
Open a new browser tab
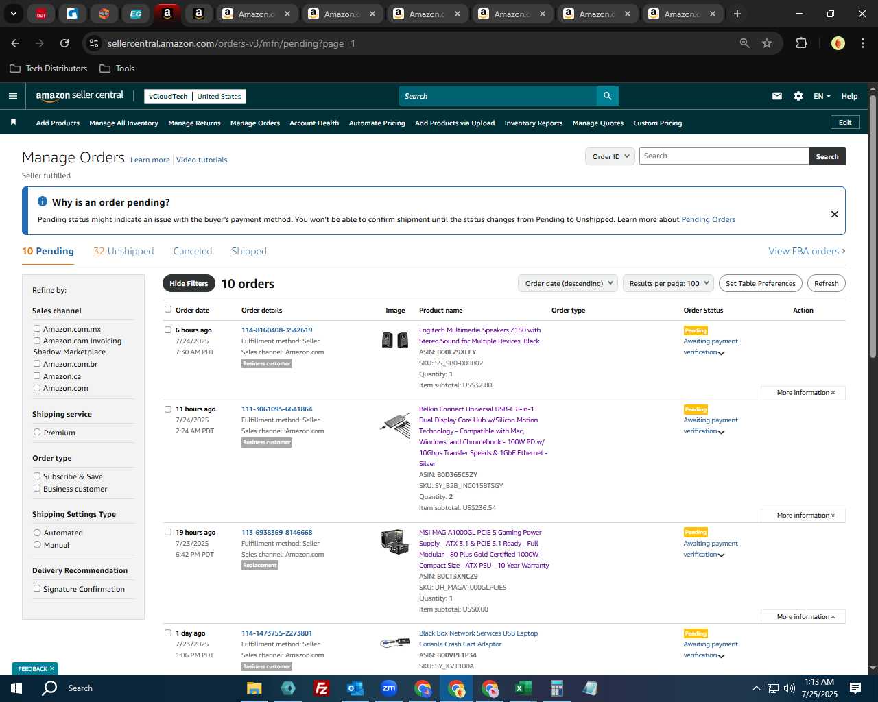pos(737,14)
